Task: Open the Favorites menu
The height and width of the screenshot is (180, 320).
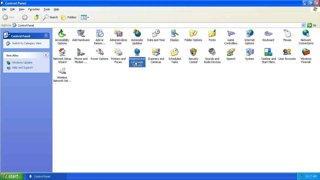Action: coord(34,9)
